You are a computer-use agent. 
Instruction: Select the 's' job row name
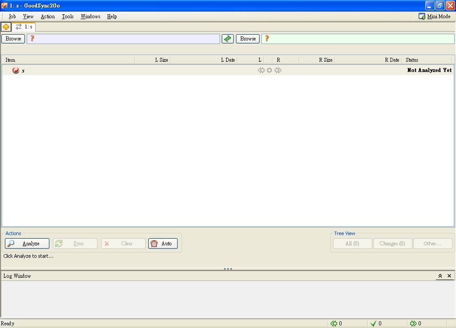pyautogui.click(x=23, y=71)
